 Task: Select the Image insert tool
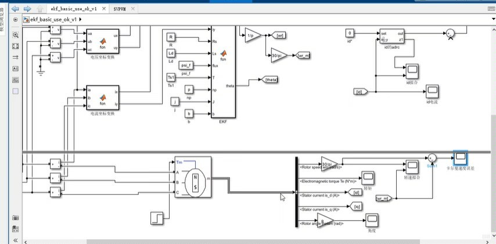click(16, 80)
